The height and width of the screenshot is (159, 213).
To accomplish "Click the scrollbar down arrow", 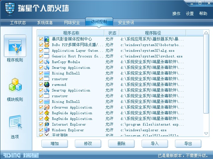I will click(206, 134).
